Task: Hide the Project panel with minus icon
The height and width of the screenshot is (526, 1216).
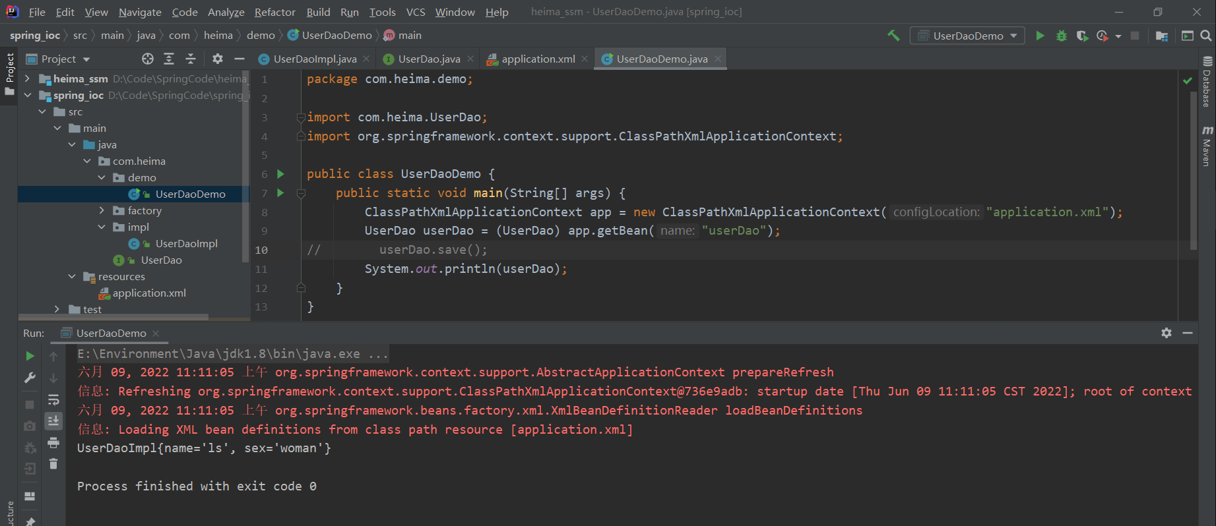Action: (x=240, y=59)
